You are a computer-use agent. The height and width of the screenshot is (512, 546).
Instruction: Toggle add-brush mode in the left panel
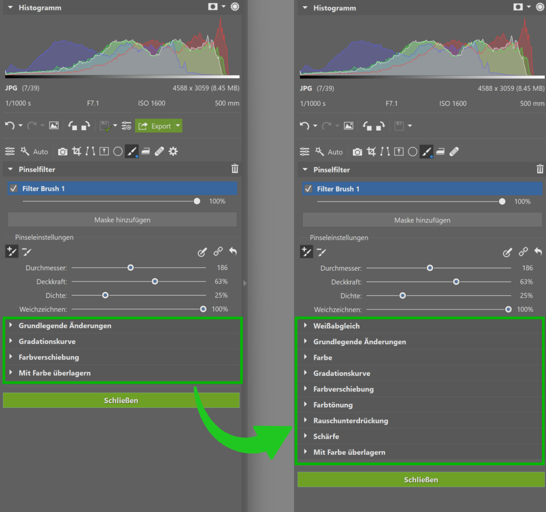[x=12, y=252]
